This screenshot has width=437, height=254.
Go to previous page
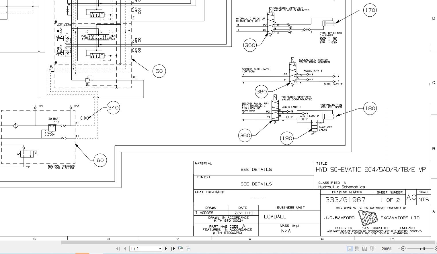tap(125, 249)
